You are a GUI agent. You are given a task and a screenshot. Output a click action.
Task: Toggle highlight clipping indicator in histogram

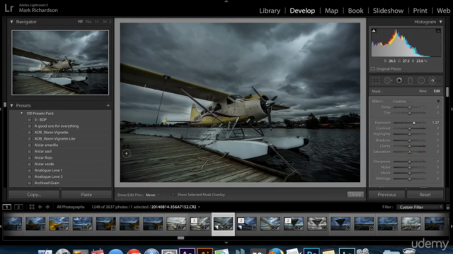click(438, 30)
